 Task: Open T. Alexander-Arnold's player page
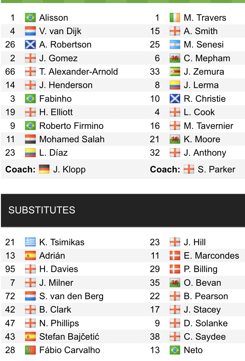[x=78, y=72]
